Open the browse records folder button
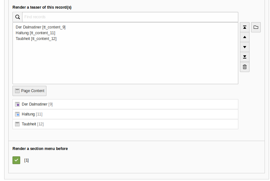 point(256,27)
